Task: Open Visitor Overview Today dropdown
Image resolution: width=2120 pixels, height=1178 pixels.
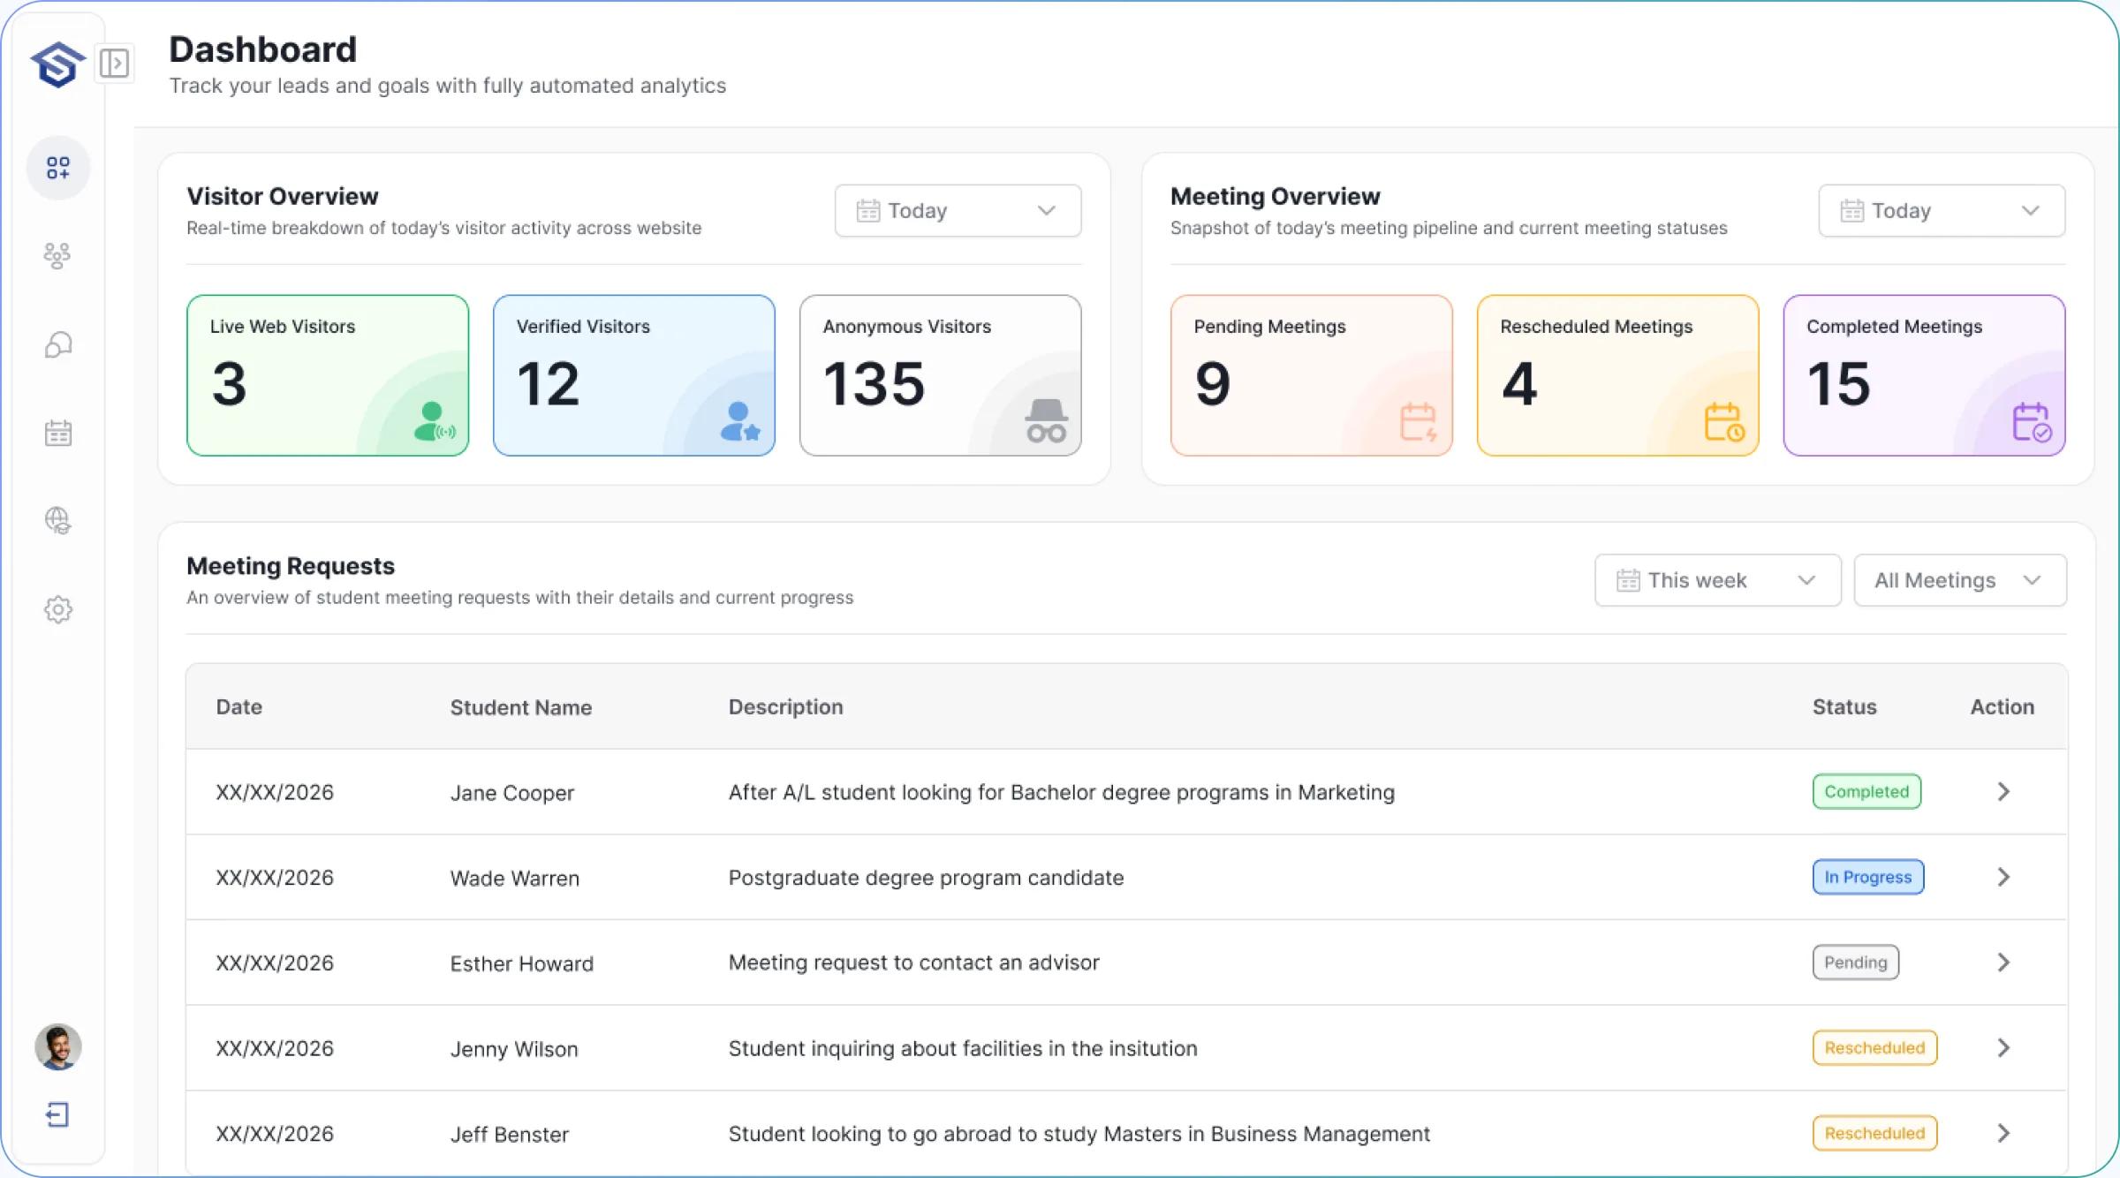Action: point(958,210)
